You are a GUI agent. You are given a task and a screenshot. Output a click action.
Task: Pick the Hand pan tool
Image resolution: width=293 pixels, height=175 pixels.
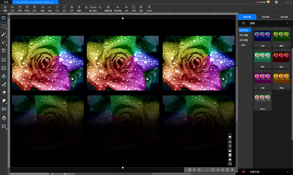point(4,118)
